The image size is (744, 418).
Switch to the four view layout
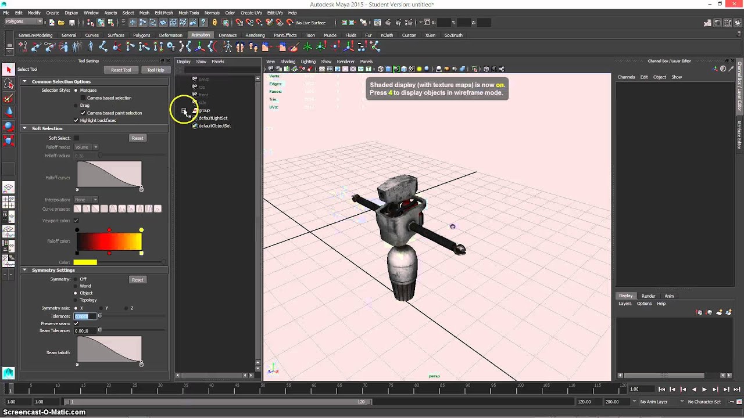8,202
